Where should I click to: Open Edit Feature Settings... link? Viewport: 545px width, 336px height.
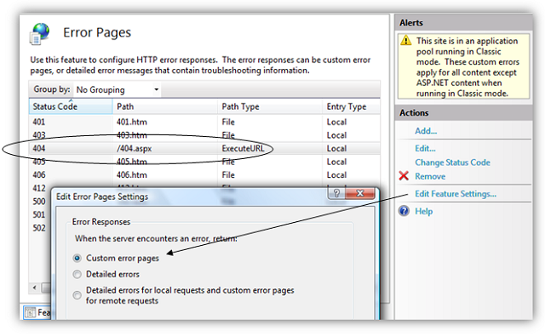pyautogui.click(x=456, y=194)
